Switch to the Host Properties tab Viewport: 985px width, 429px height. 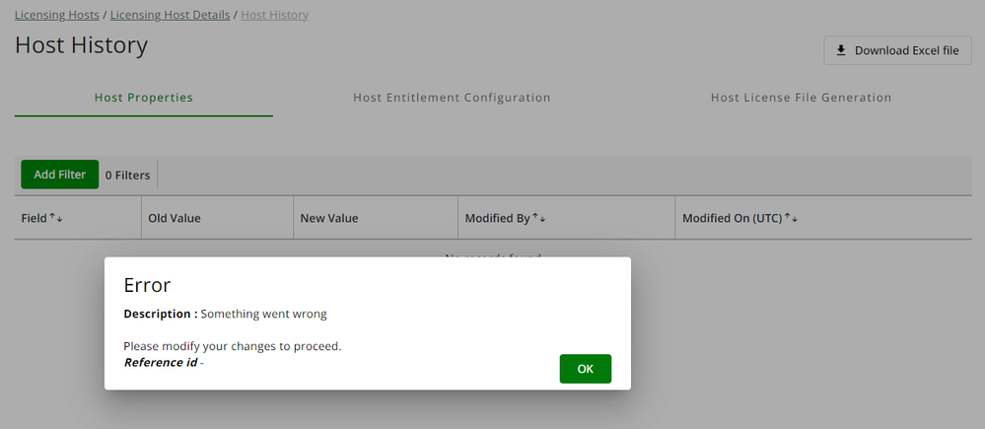(143, 98)
